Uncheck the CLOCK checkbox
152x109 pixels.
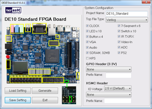pos(87,26)
